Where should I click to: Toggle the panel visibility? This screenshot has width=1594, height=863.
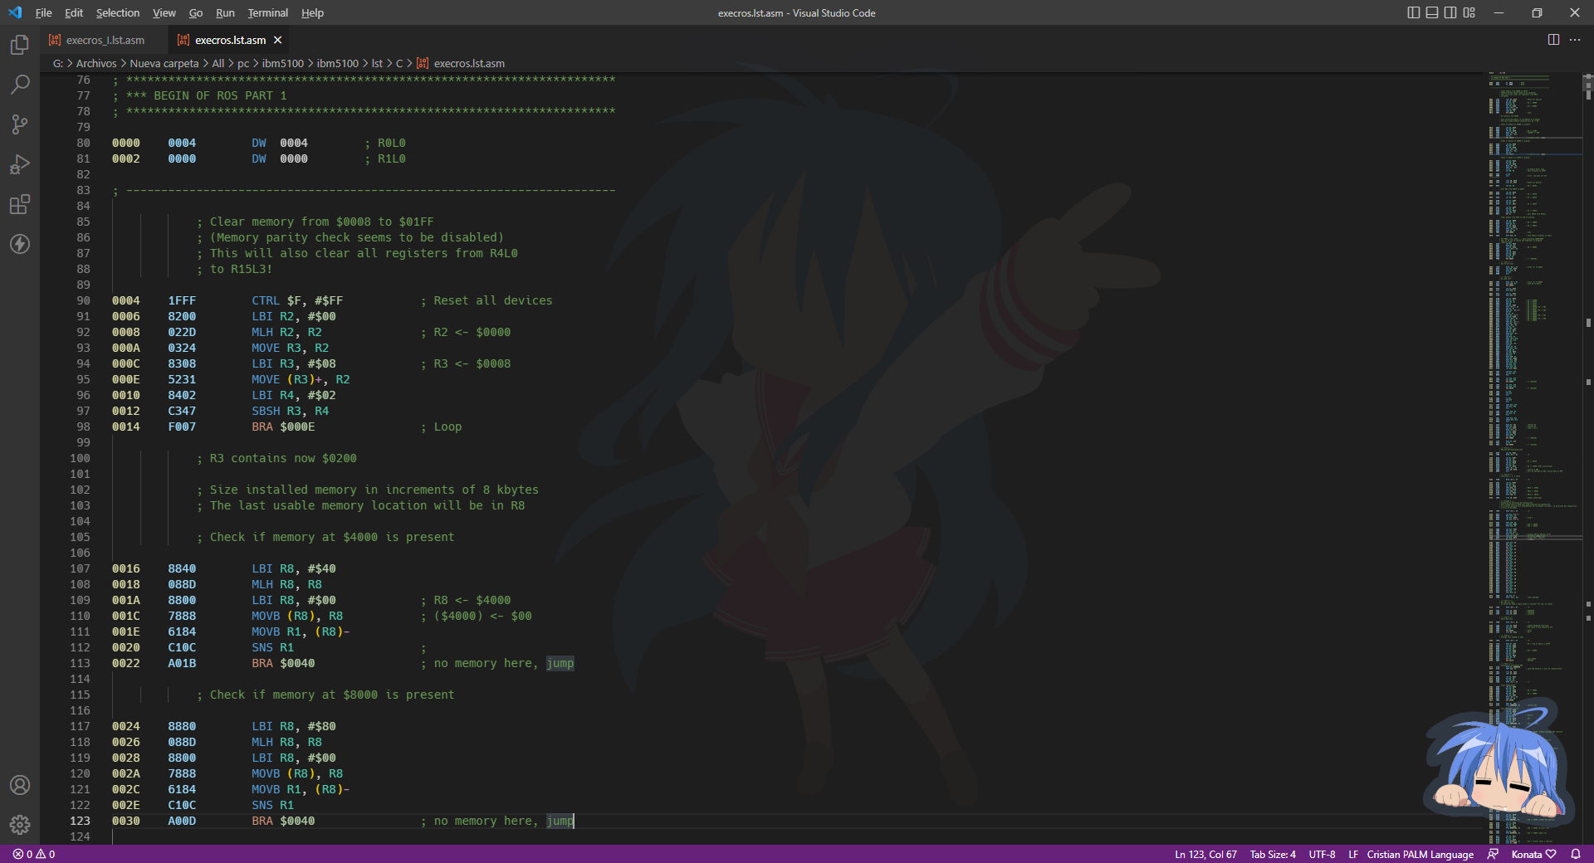pos(1431,12)
